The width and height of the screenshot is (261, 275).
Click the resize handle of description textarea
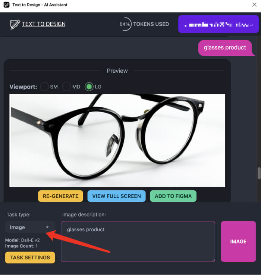213,260
